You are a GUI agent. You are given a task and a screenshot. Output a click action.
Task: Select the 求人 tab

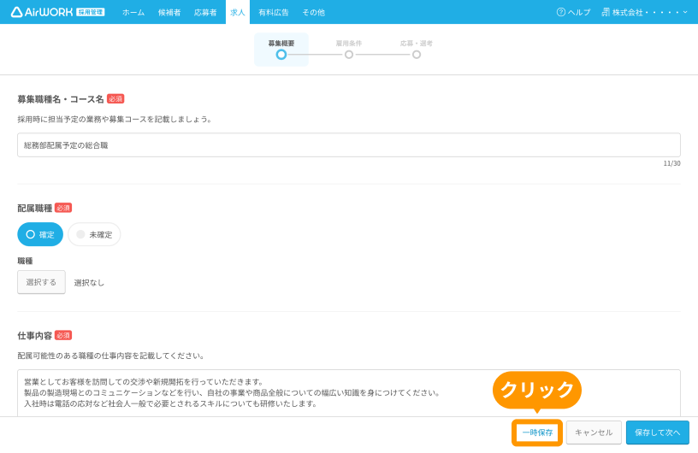pyautogui.click(x=238, y=13)
